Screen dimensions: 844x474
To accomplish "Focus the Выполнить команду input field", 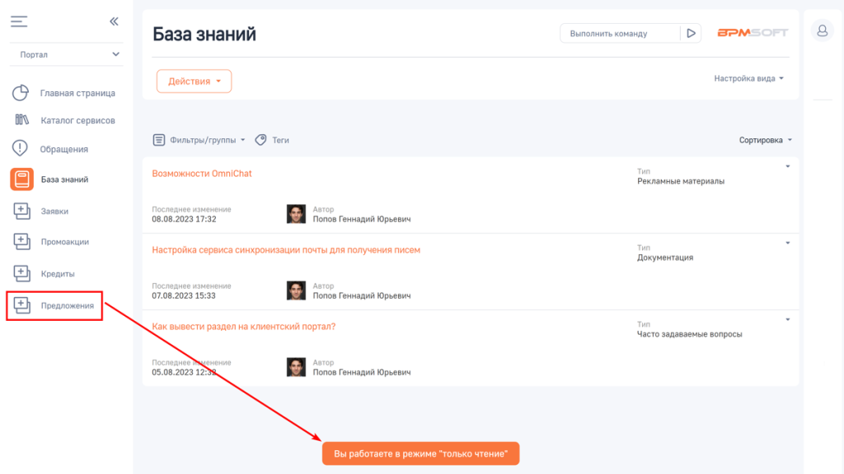I will 620,34.
